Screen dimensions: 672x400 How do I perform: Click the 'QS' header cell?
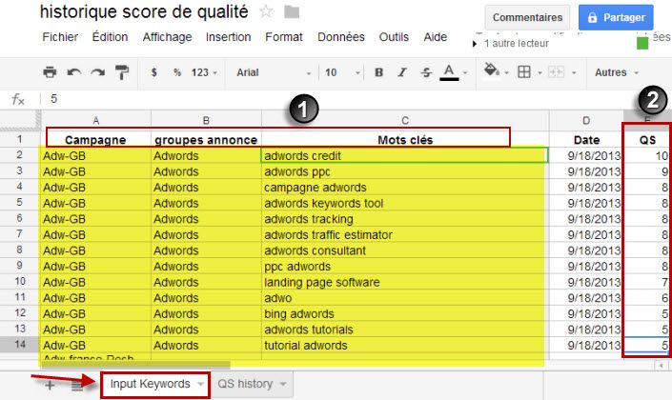pyautogui.click(x=647, y=140)
